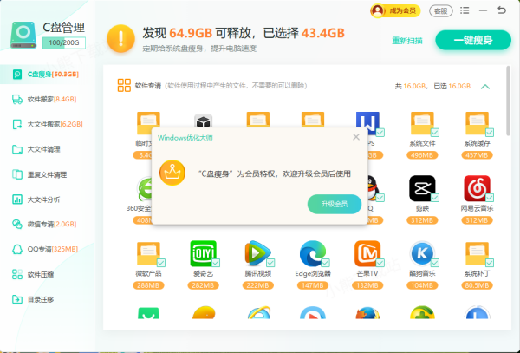The width and height of the screenshot is (520, 353).
Task: Click the back arrow icon at top right
Action: [502, 10]
